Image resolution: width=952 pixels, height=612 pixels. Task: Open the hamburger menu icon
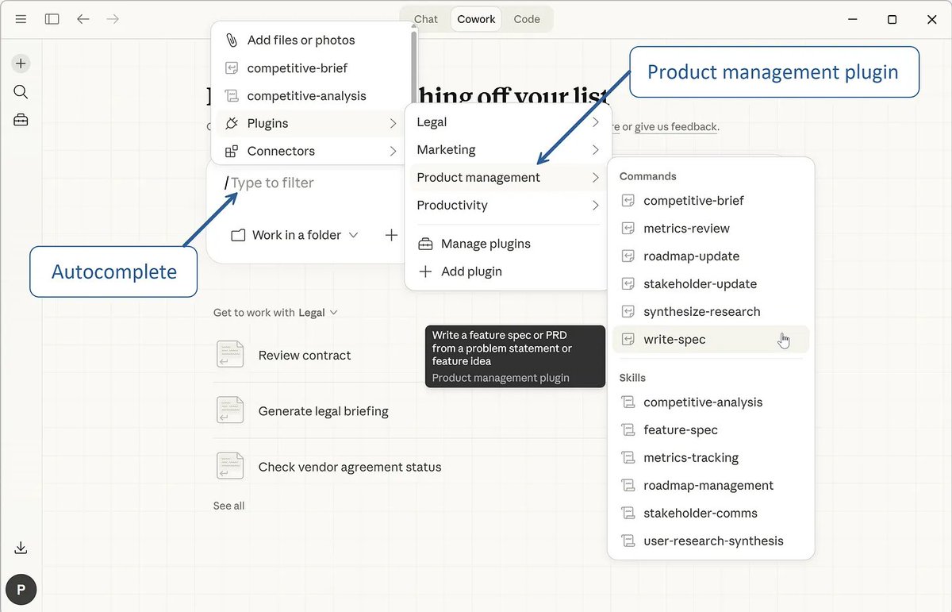coord(21,19)
